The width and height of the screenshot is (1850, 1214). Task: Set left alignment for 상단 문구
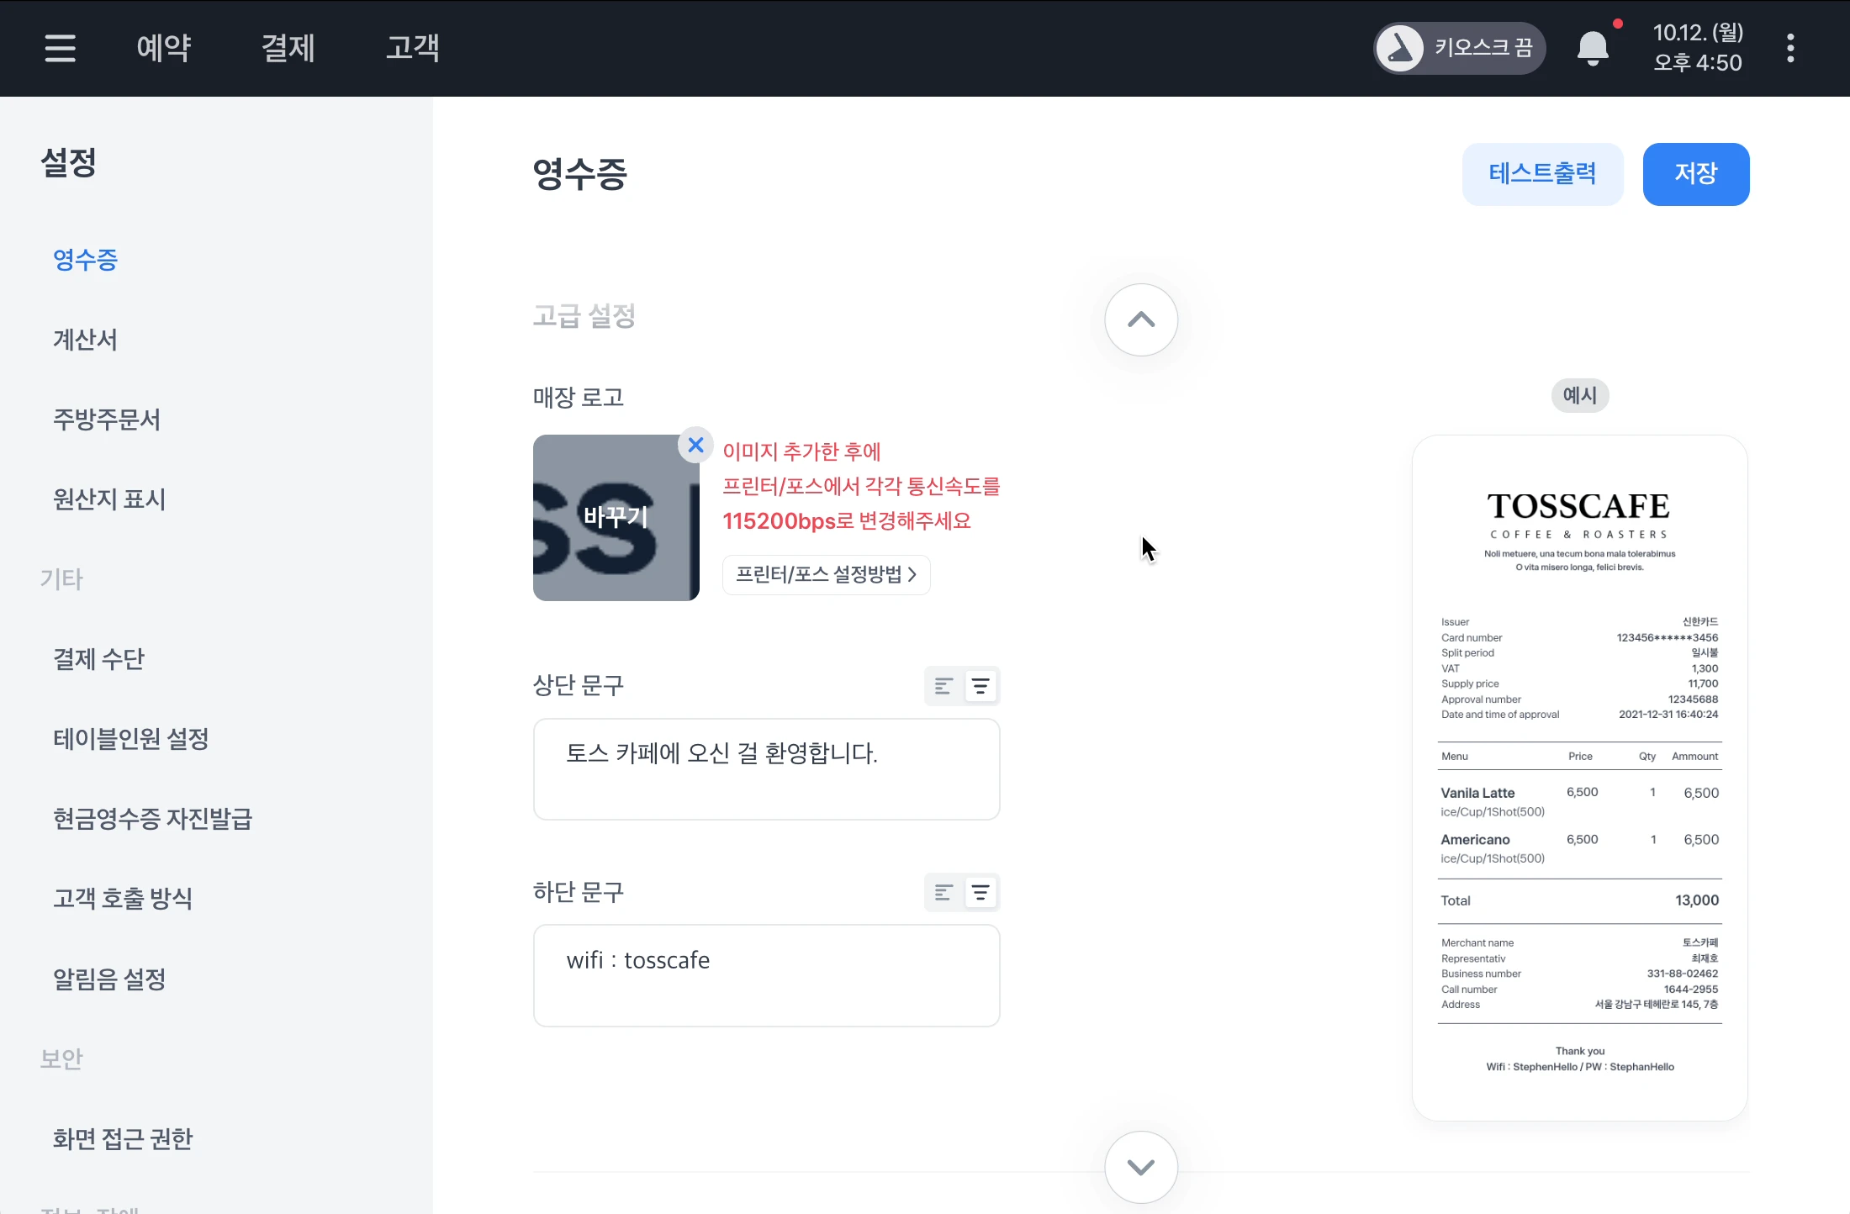(x=943, y=686)
